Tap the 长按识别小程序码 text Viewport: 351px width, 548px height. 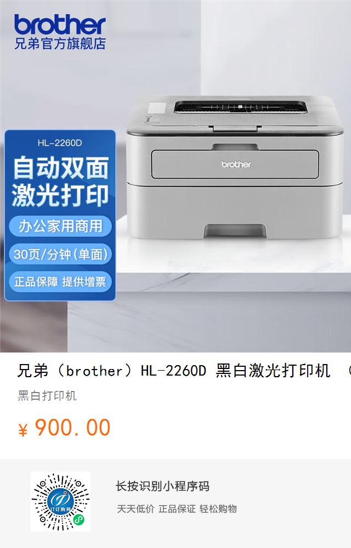(162, 486)
